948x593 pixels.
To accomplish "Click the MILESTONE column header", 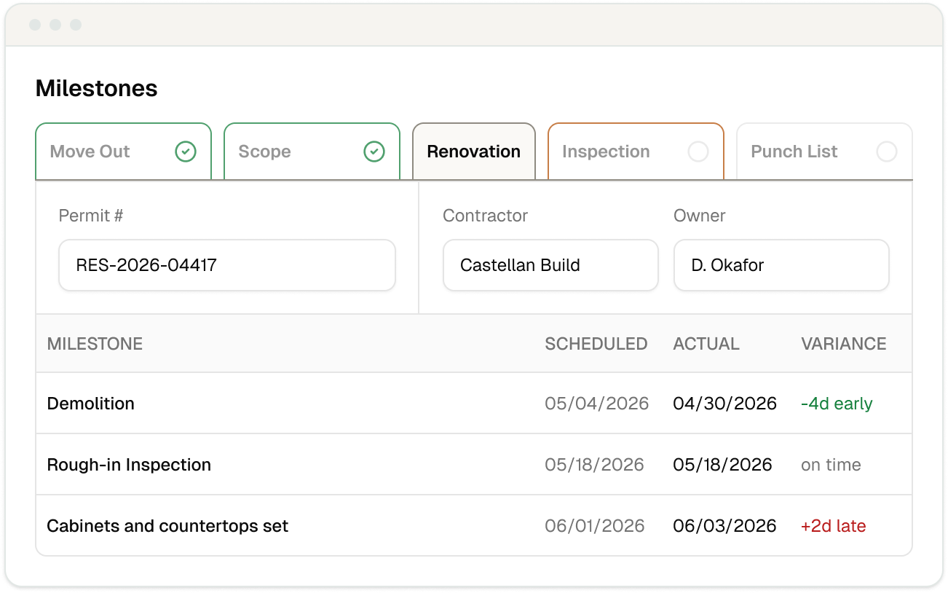I will [x=95, y=344].
